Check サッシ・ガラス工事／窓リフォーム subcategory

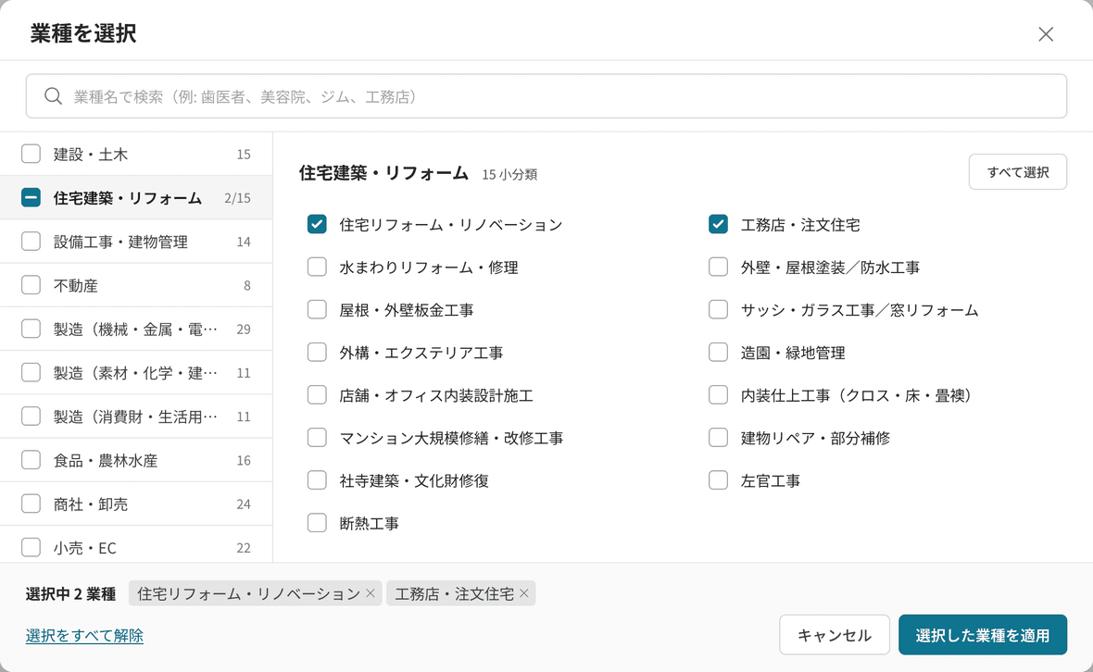[x=718, y=310]
